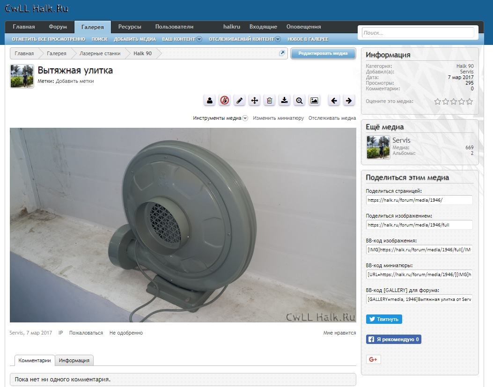This screenshot has width=493, height=387.
Task: Click the move arrows icon
Action: tap(254, 100)
